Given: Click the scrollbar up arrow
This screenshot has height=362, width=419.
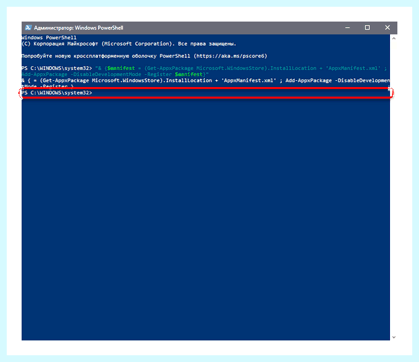Looking at the screenshot, I should [393, 38].
